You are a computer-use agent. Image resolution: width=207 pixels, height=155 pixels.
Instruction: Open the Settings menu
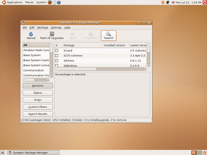point(56,27)
